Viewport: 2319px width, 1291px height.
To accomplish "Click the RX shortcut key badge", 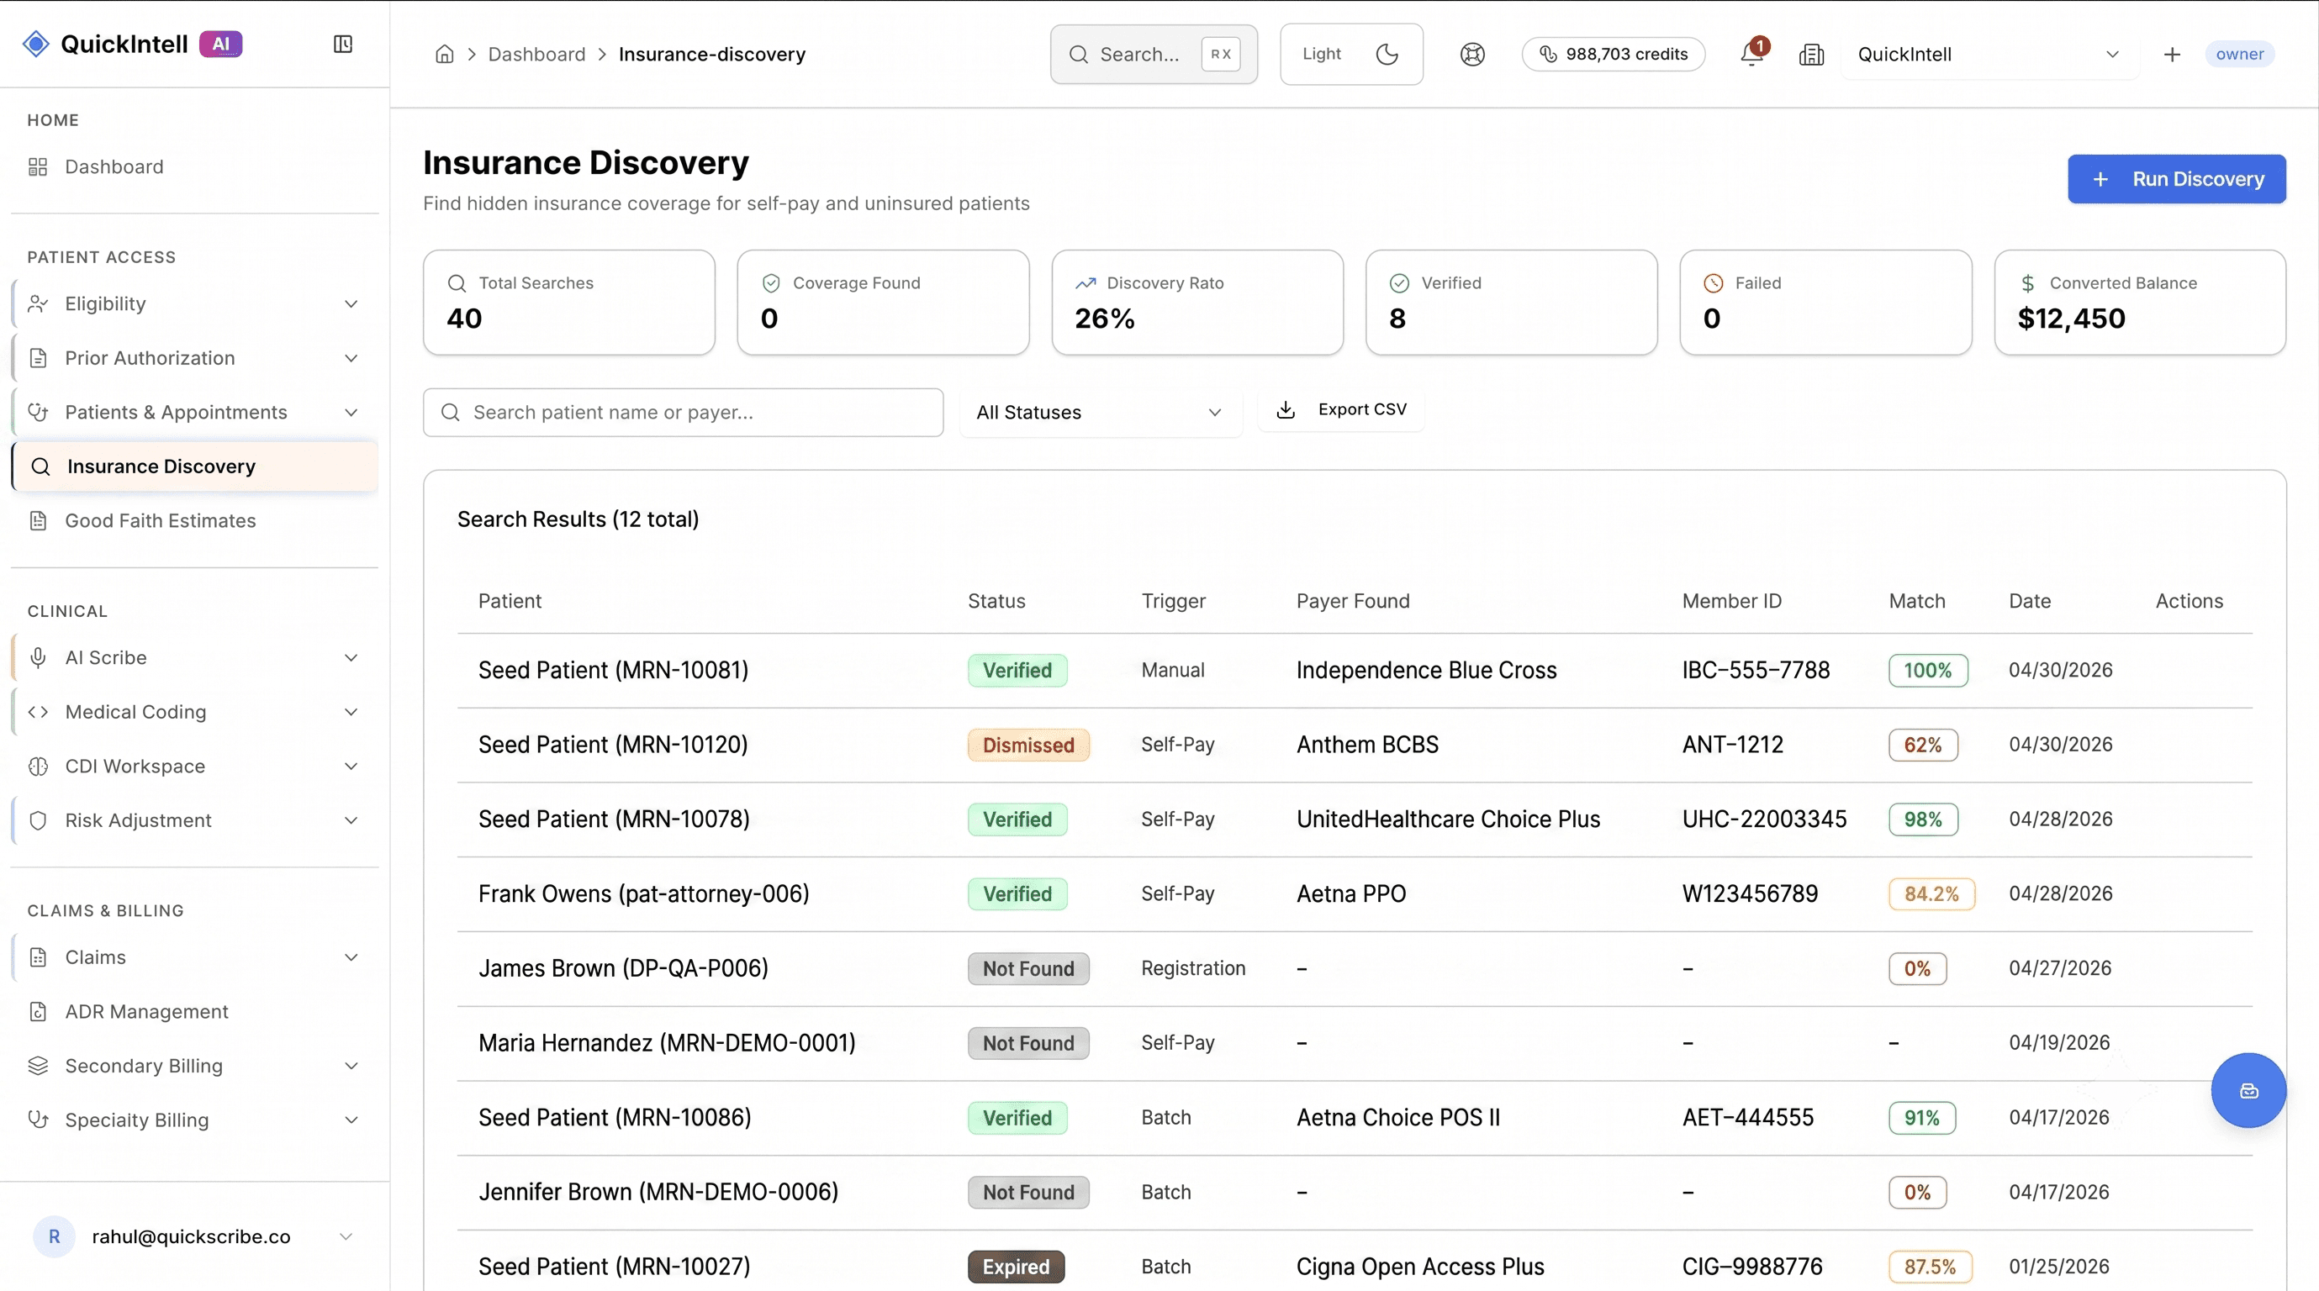I will (1221, 54).
